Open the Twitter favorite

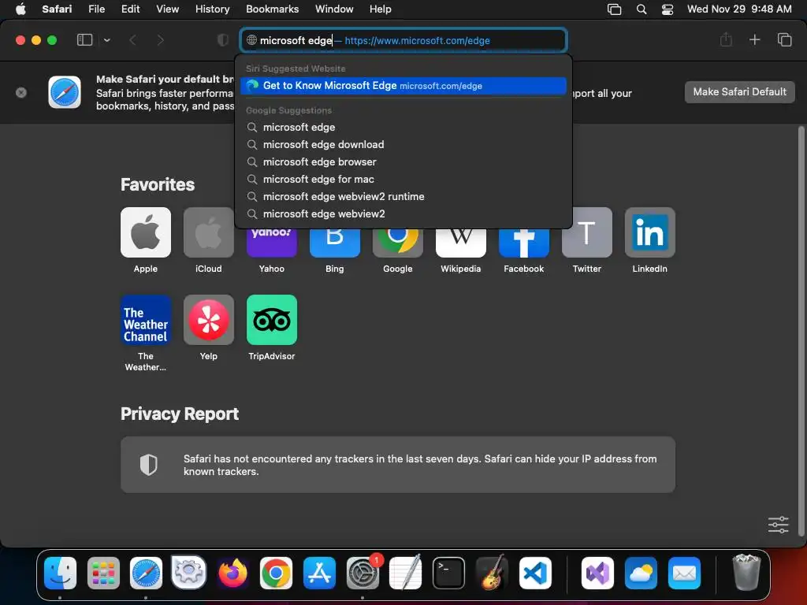coord(586,232)
